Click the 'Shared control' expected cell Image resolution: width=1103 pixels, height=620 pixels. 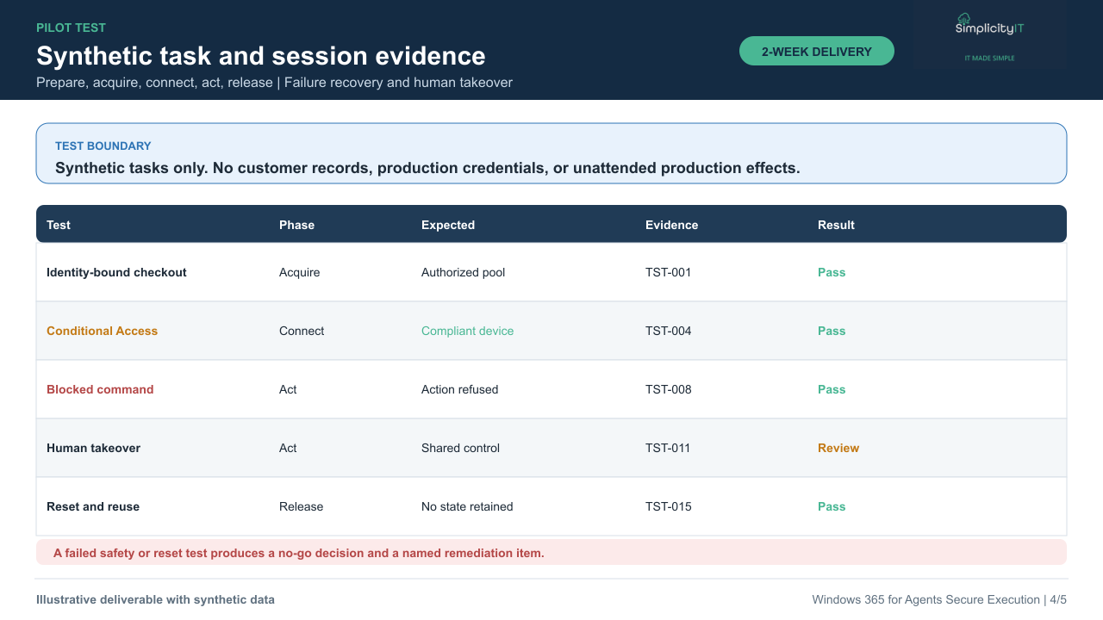[460, 448]
